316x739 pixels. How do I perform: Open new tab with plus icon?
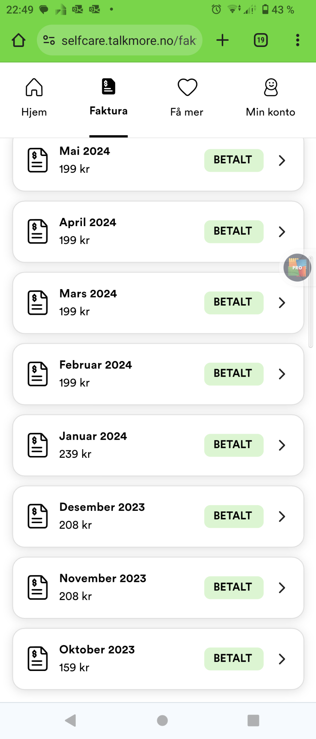[x=222, y=40]
